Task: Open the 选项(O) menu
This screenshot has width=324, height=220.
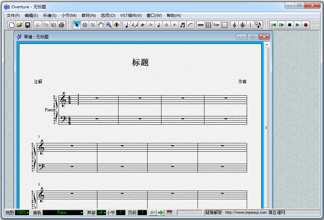Action: coord(108,16)
